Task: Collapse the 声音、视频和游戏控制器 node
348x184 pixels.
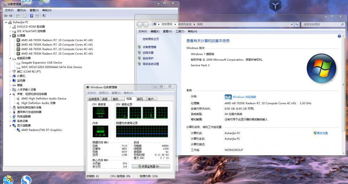Action: (10, 94)
